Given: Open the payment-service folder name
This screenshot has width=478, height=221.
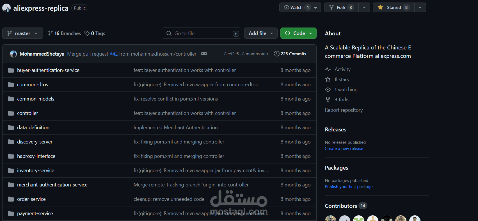Looking at the screenshot, I should 35,213.
